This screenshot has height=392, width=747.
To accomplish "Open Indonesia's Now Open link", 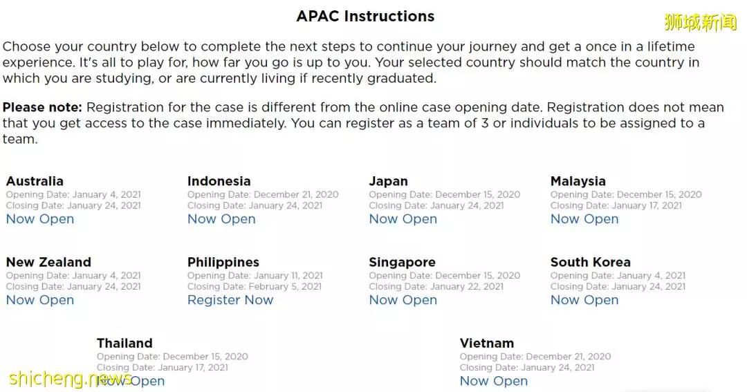I will [x=221, y=219].
